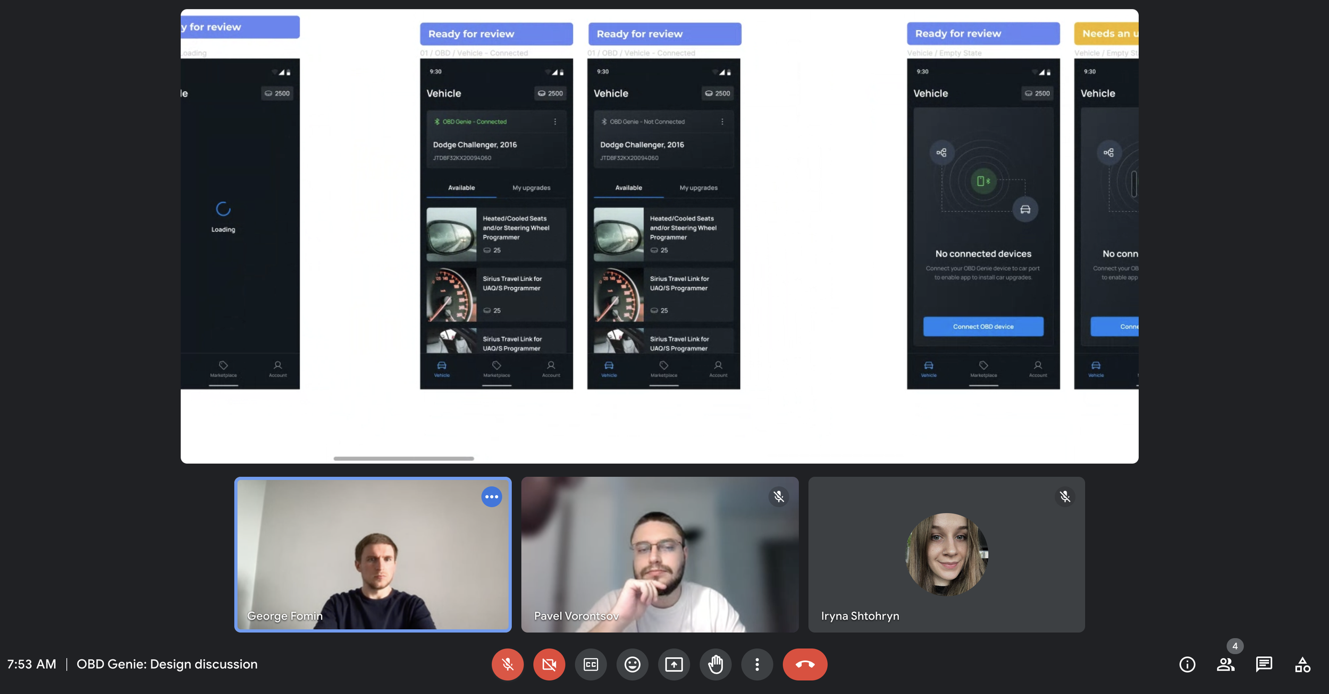Click the Connect OBD device button

pos(983,327)
